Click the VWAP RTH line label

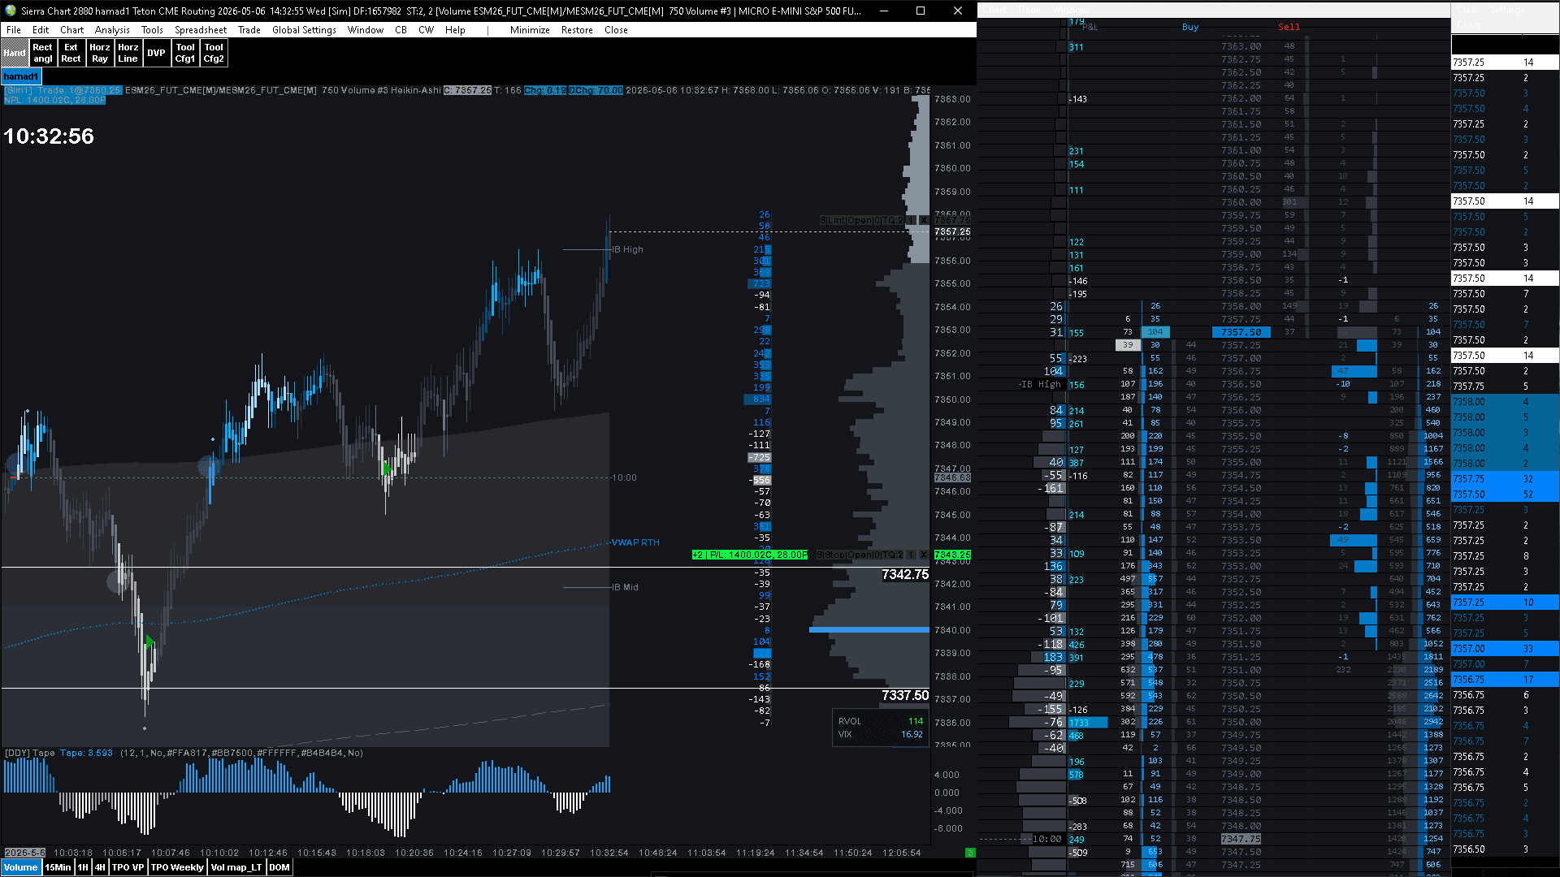coord(635,542)
